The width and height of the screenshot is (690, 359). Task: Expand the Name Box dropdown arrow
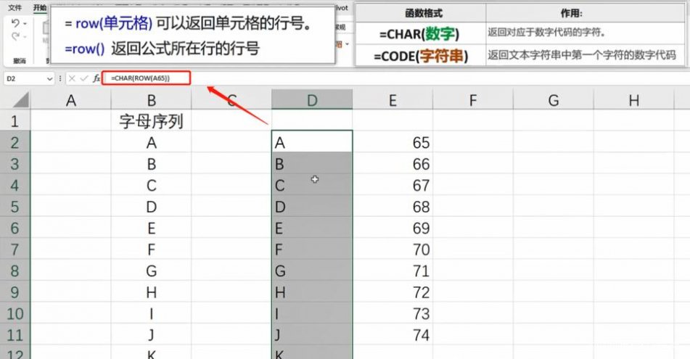49,79
